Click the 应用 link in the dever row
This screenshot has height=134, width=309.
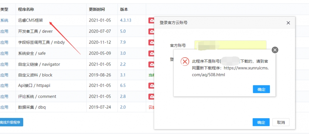tap(4, 31)
